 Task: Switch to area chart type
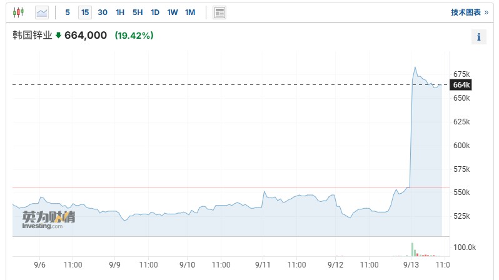42,12
